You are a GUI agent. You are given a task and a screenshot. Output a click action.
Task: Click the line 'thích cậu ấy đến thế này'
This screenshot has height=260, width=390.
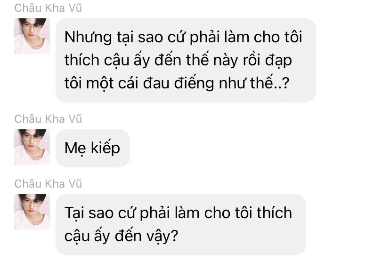[x=178, y=60]
